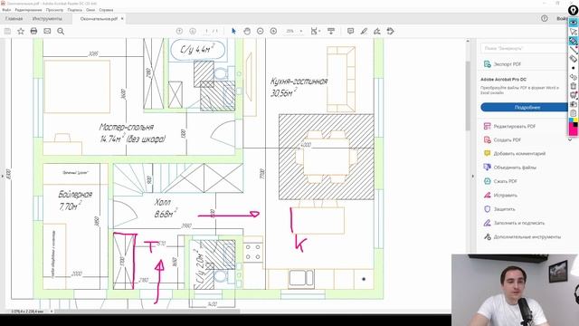Expand overlay toolbar chevron below colors

tap(570, 139)
